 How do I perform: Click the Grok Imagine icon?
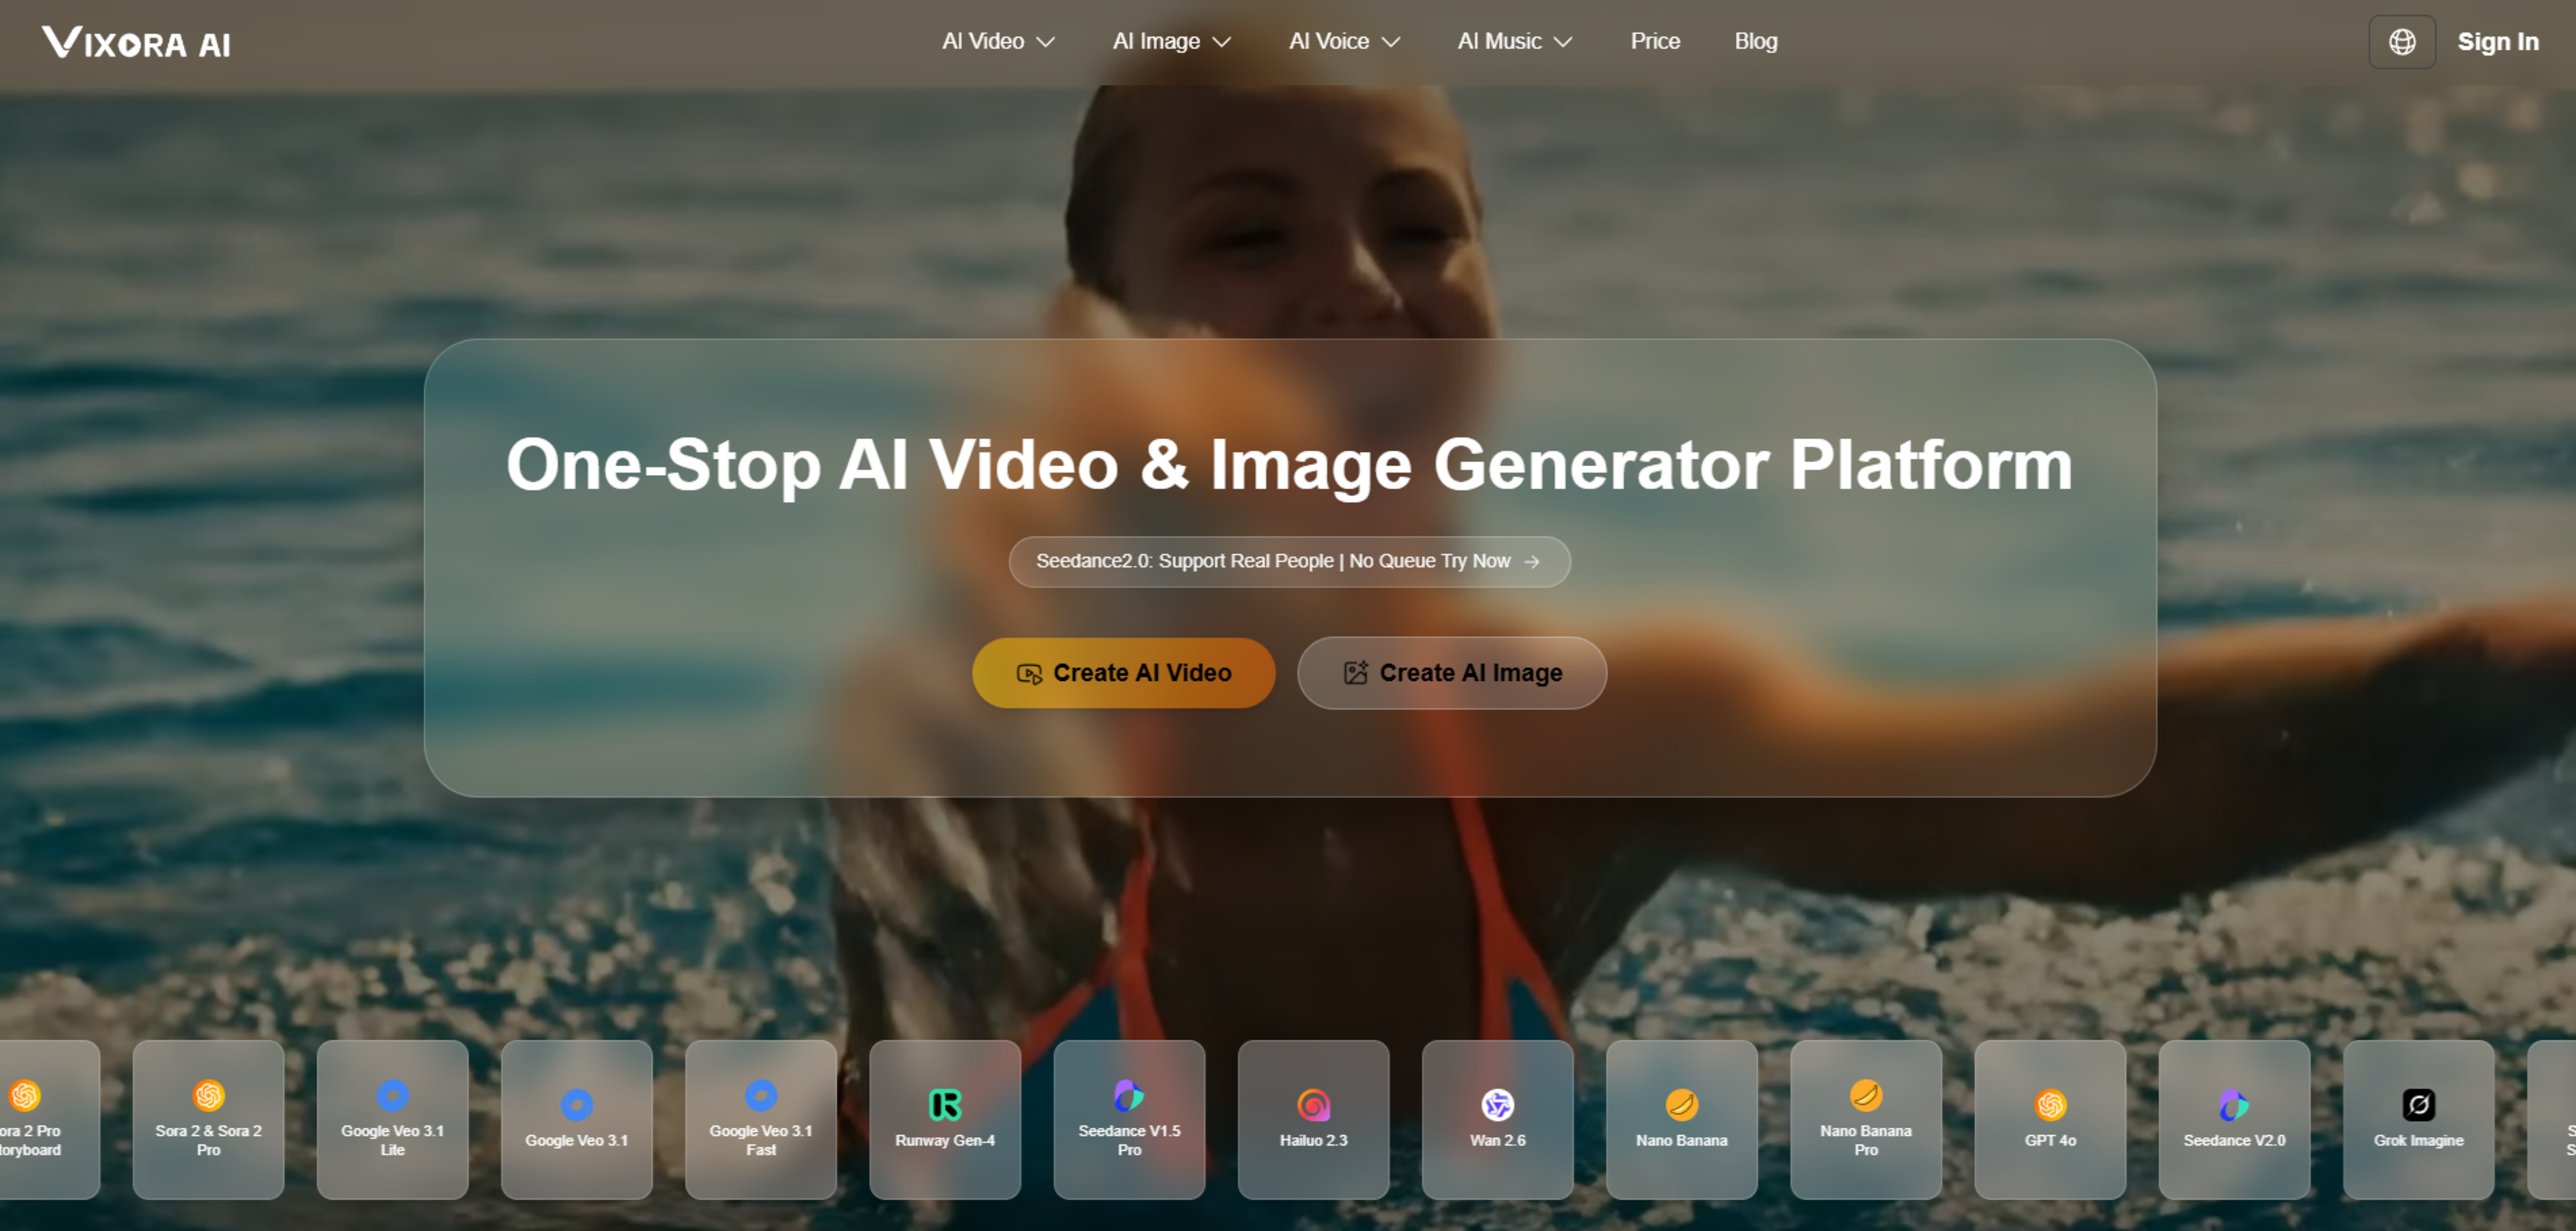(x=2418, y=1104)
